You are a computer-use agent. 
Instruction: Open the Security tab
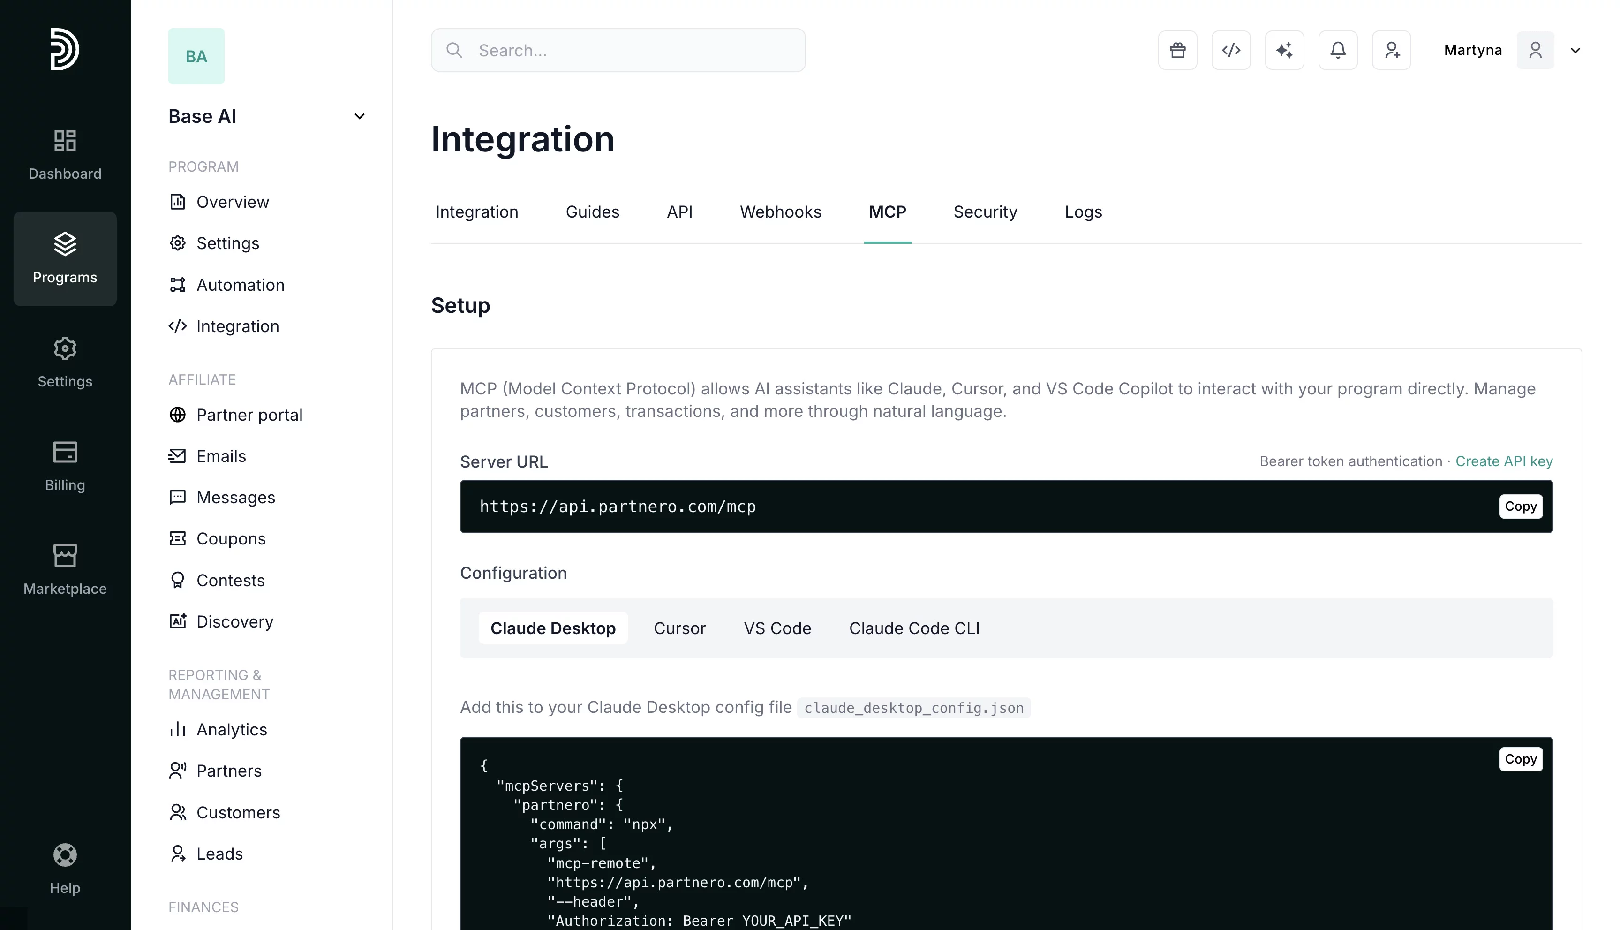tap(985, 212)
